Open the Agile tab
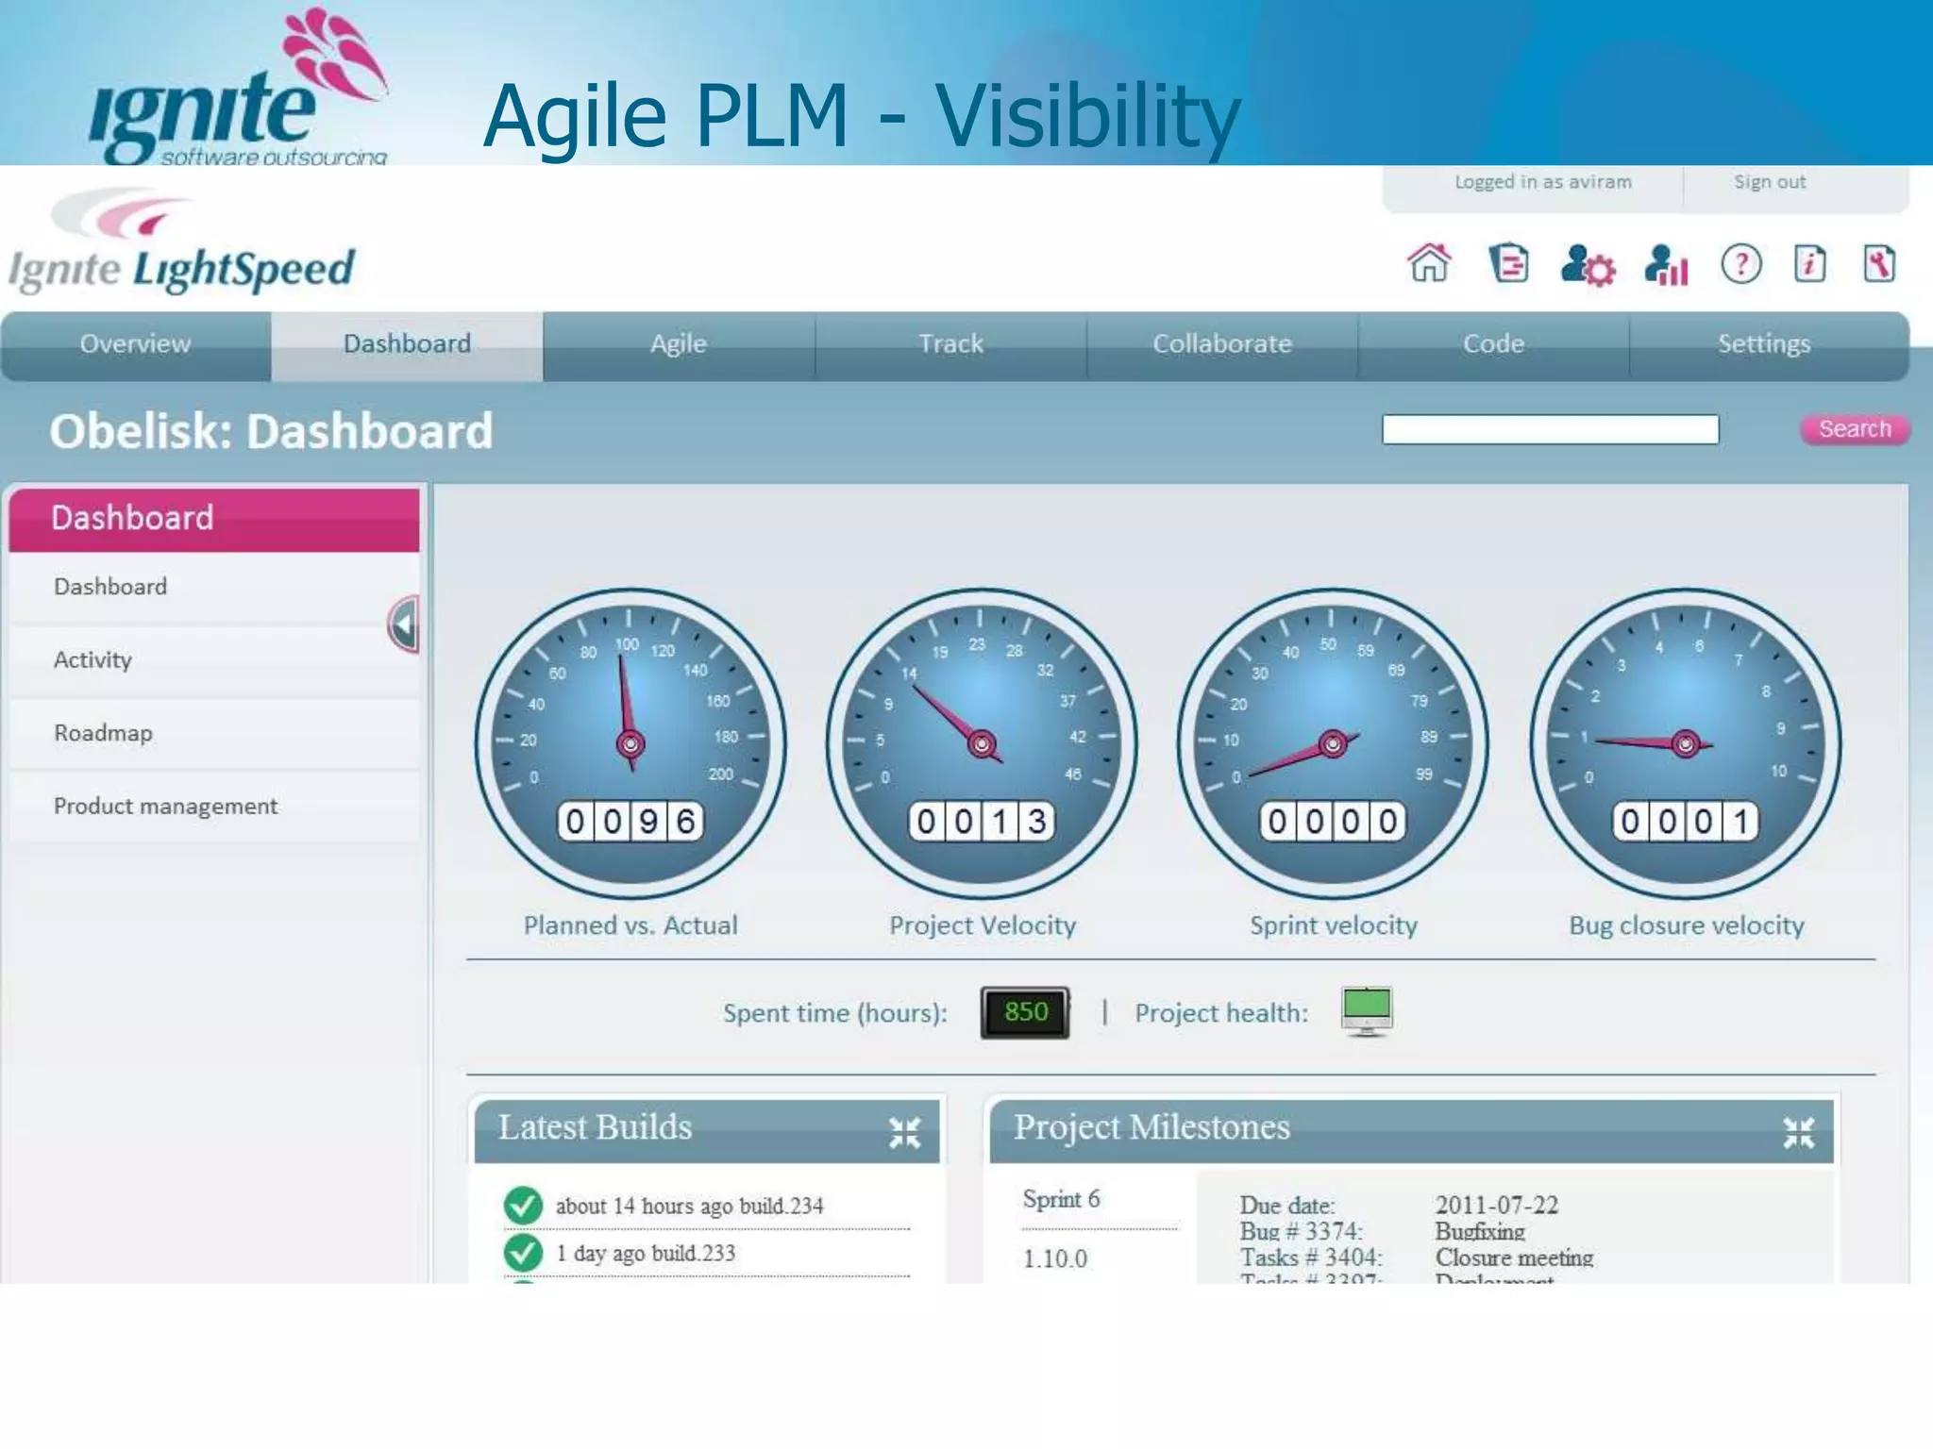The image size is (1933, 1449). [x=679, y=344]
